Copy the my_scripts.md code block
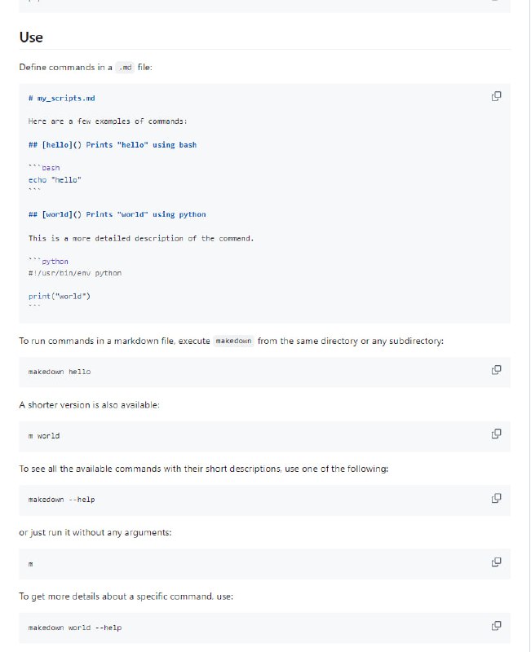 pyautogui.click(x=496, y=96)
